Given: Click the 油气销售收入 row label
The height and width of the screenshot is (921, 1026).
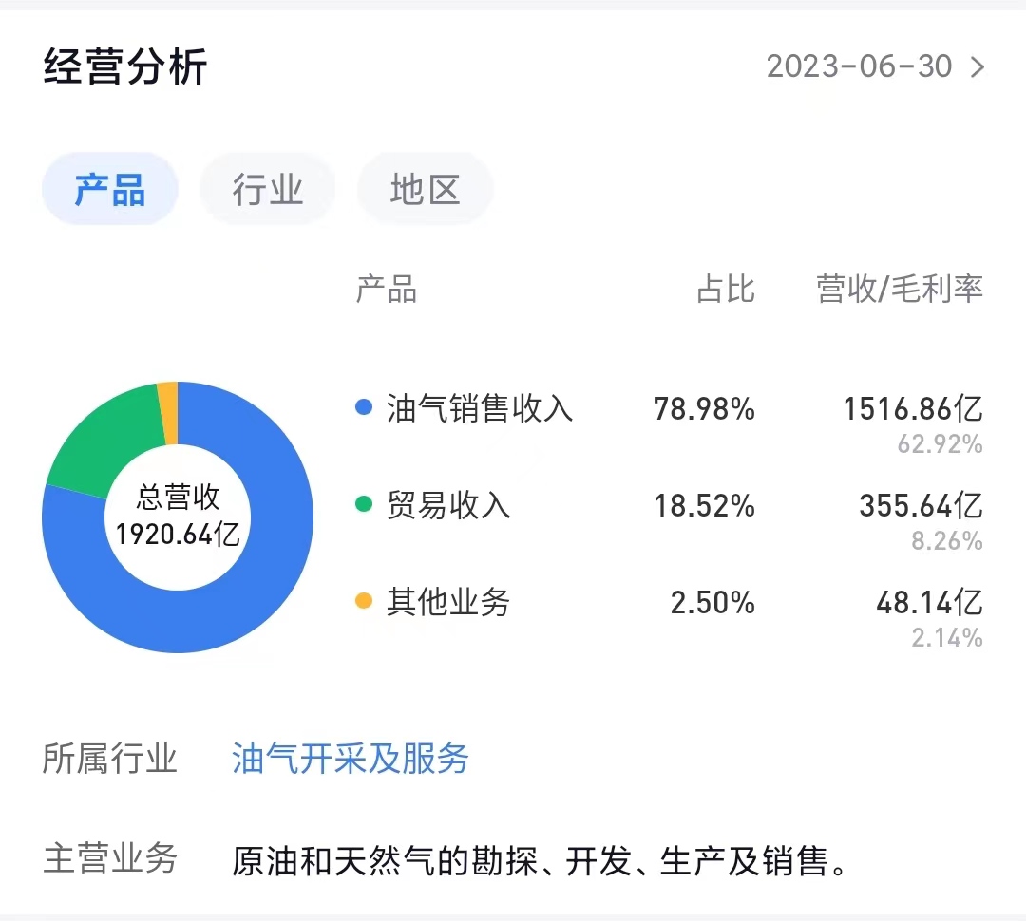Looking at the screenshot, I should coord(477,408).
